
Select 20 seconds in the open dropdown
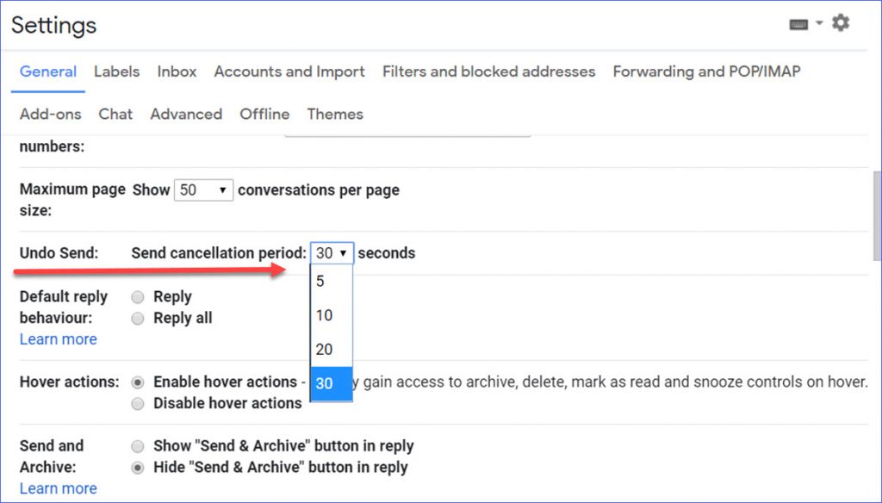click(331, 350)
